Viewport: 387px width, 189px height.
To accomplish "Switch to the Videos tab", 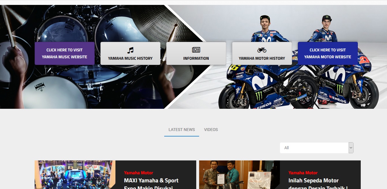I will coord(211,130).
